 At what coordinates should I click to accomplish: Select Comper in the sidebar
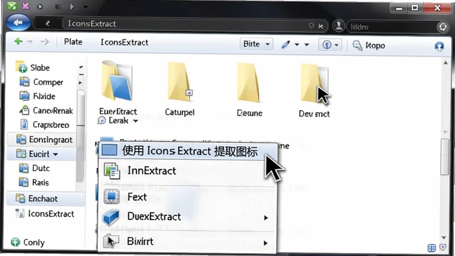click(48, 82)
